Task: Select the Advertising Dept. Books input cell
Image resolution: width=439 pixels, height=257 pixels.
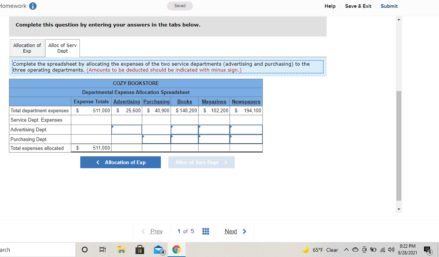Action: (185, 129)
